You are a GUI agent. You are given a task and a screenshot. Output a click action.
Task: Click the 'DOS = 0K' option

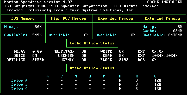point(147,60)
